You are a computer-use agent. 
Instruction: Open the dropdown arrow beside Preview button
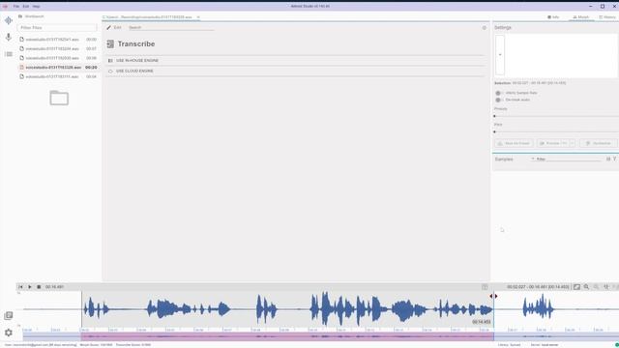point(572,143)
